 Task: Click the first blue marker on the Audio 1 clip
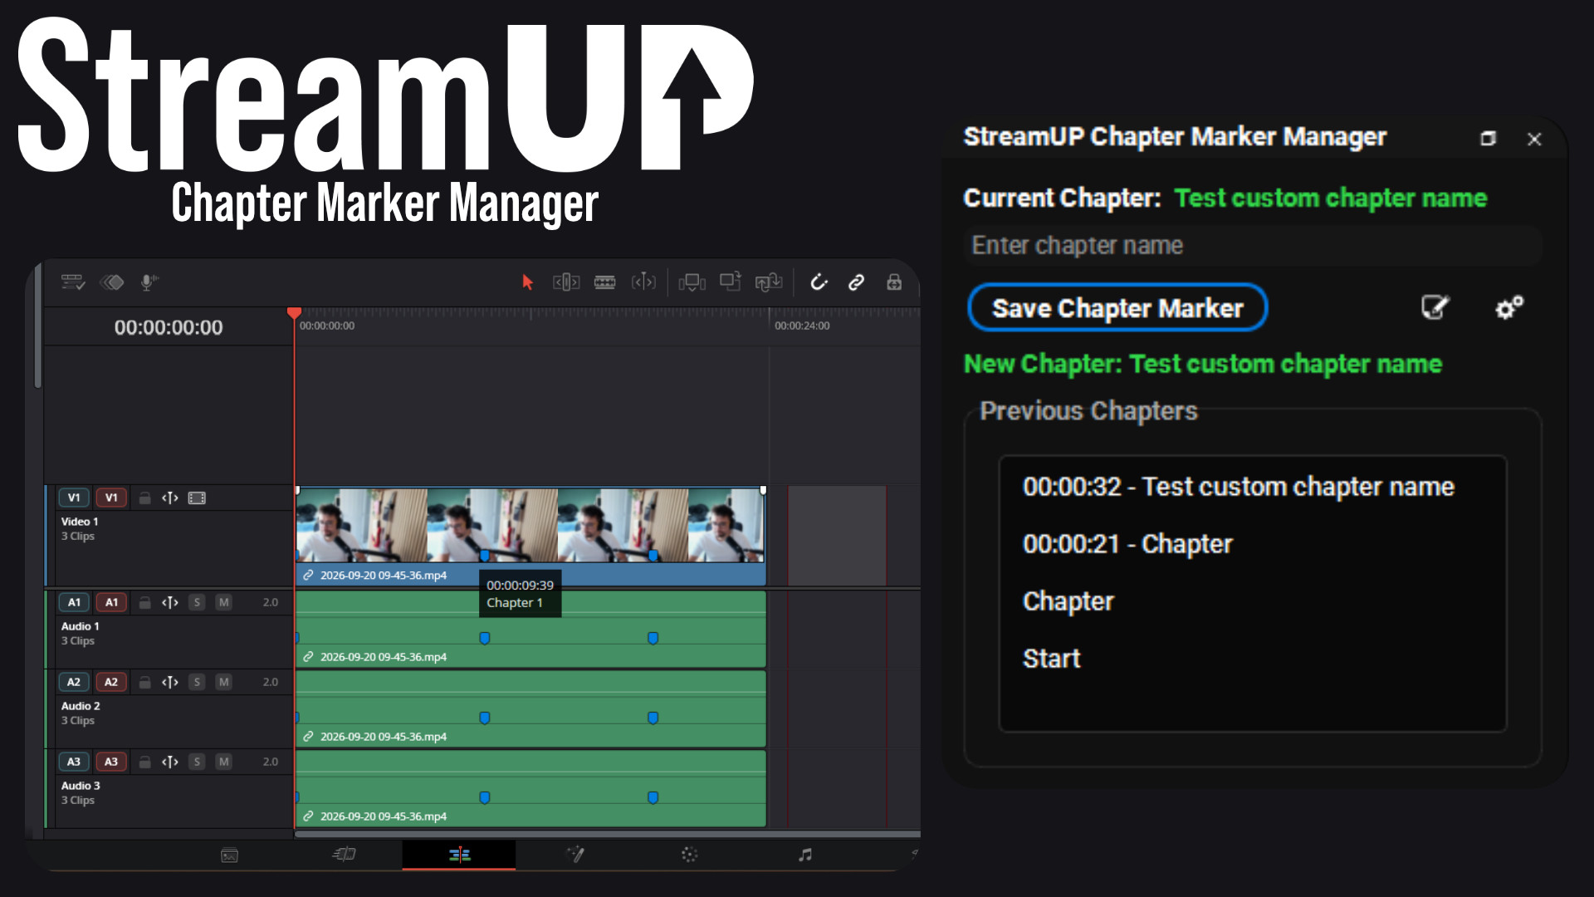coord(485,638)
